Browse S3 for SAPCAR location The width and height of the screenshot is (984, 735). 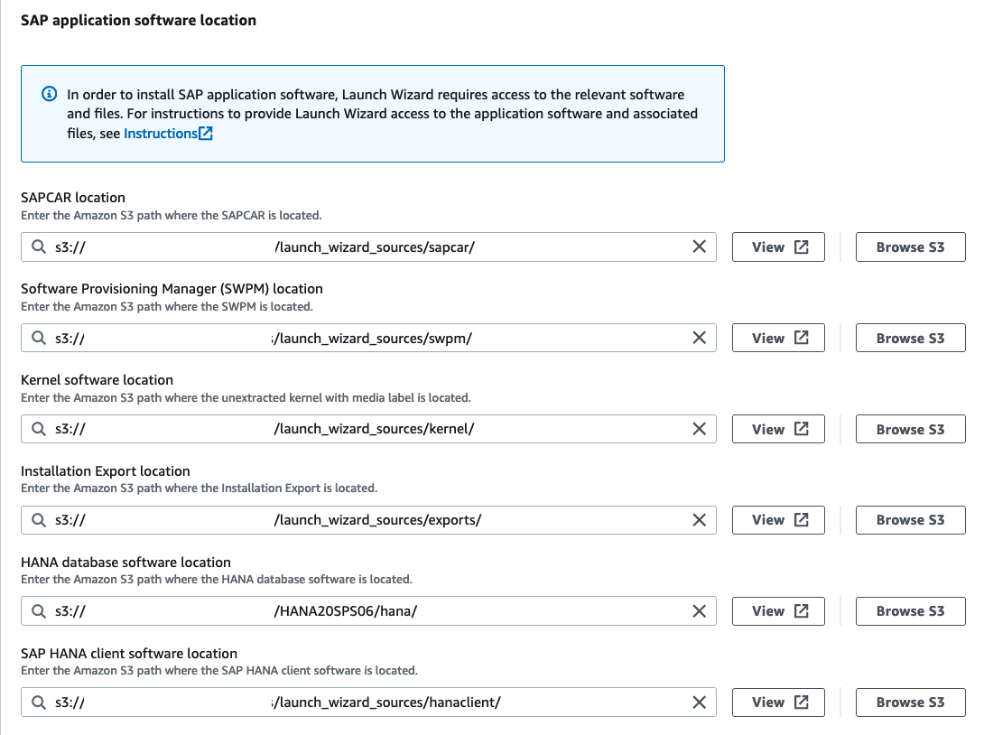(x=911, y=247)
